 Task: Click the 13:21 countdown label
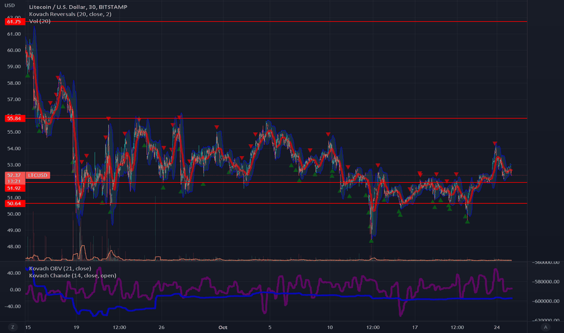point(15,182)
